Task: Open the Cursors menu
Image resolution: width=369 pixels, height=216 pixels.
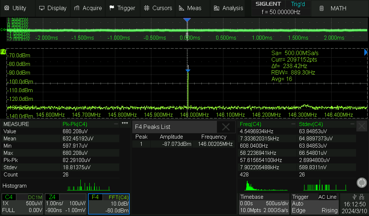Action: pyautogui.click(x=158, y=8)
